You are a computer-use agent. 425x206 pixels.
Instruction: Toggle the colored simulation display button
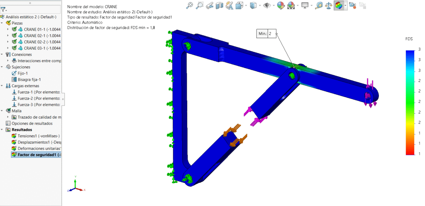[339, 5]
